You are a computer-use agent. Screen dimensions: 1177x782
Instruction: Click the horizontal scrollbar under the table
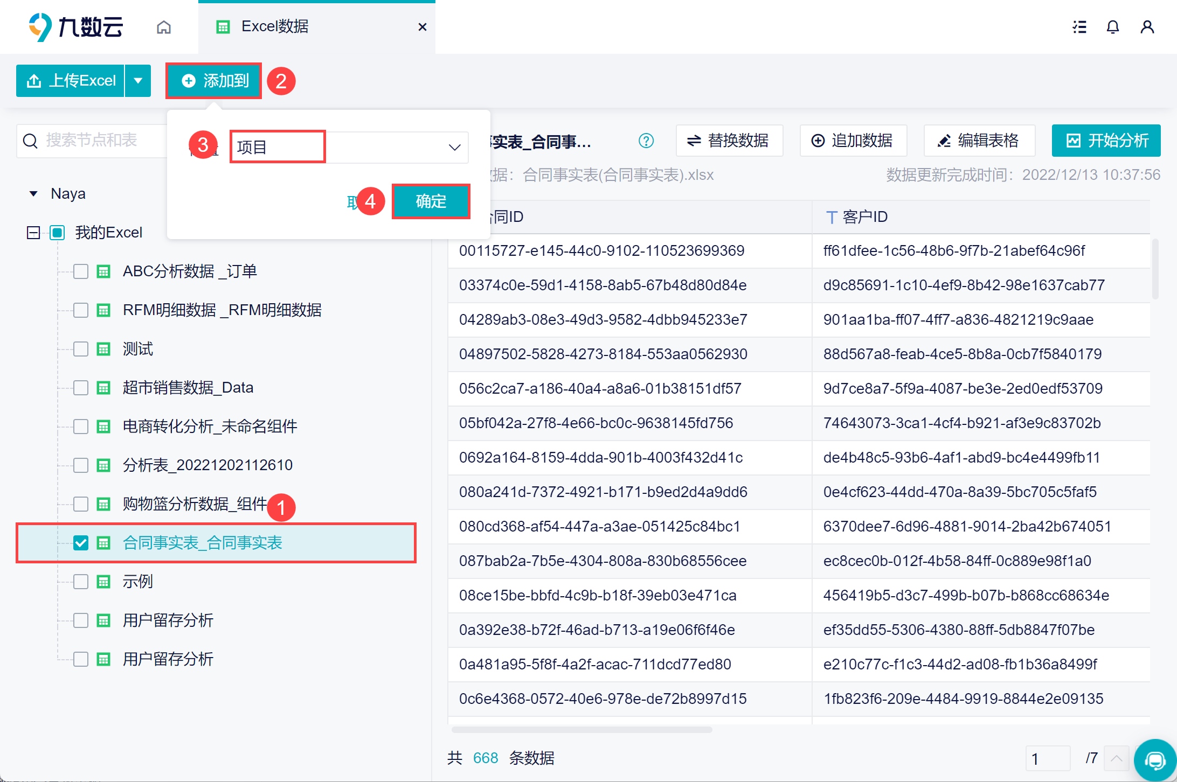pyautogui.click(x=582, y=730)
